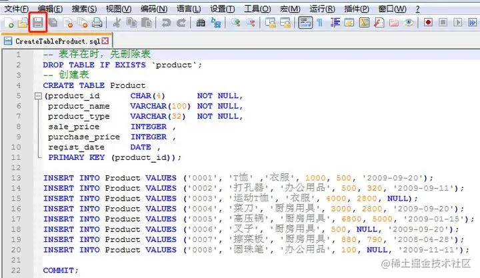The image size is (480, 278).
Task: Open the 文件(F) menu
Action: coord(16,9)
